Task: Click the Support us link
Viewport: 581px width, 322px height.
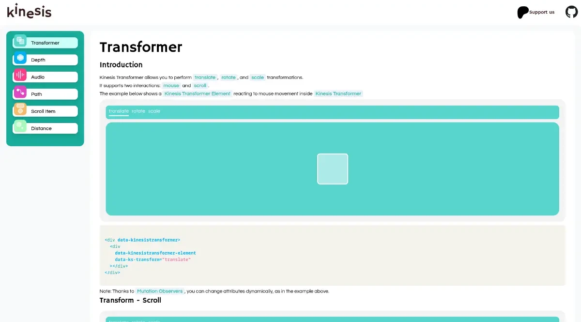Action: 542,12
